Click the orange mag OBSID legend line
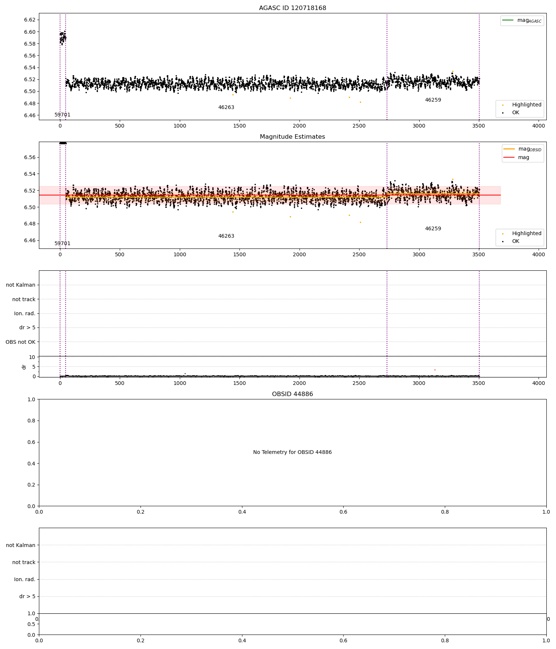 509,149
